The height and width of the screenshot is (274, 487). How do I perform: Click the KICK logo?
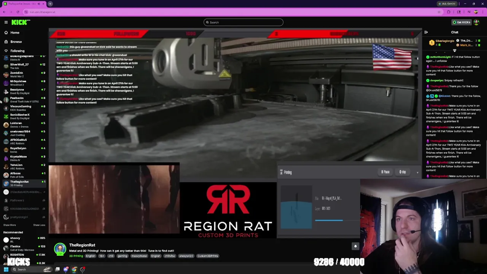click(19, 22)
